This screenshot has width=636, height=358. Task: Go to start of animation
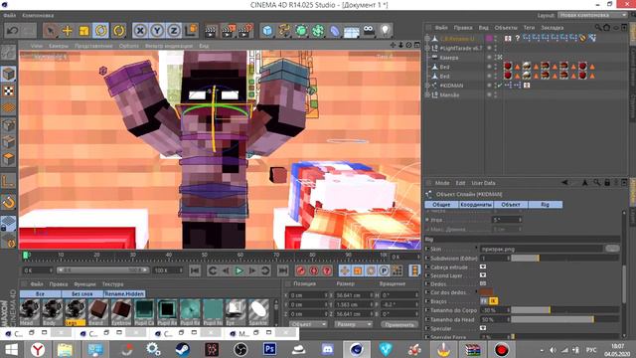195,270
